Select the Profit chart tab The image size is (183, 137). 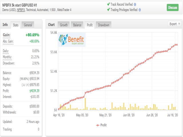click(89, 25)
